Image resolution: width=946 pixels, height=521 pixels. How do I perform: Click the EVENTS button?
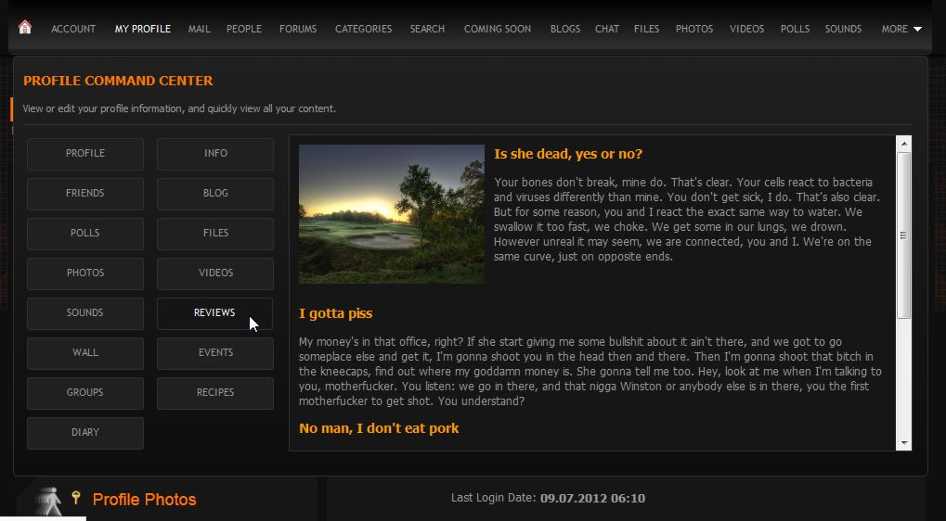tap(215, 352)
